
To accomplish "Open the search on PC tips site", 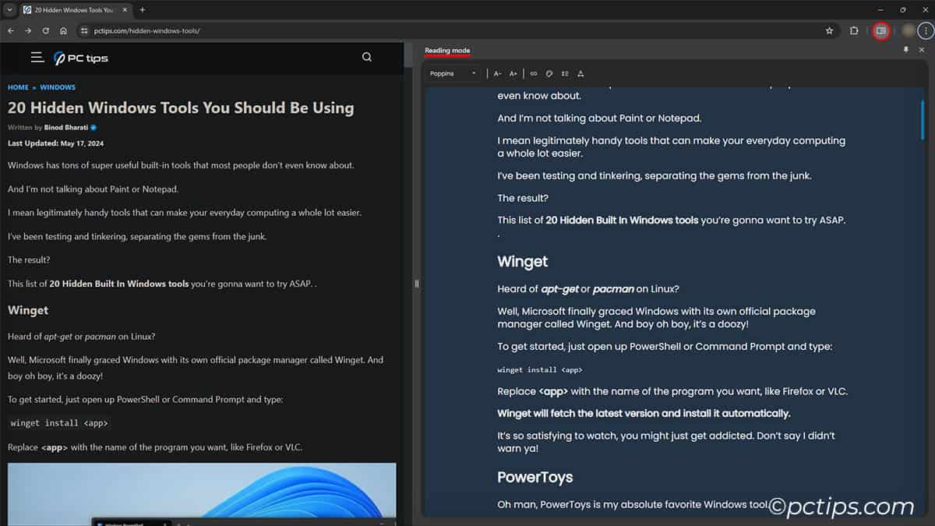I will point(366,57).
